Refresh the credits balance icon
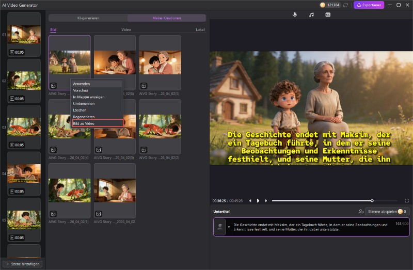 tap(345, 5)
